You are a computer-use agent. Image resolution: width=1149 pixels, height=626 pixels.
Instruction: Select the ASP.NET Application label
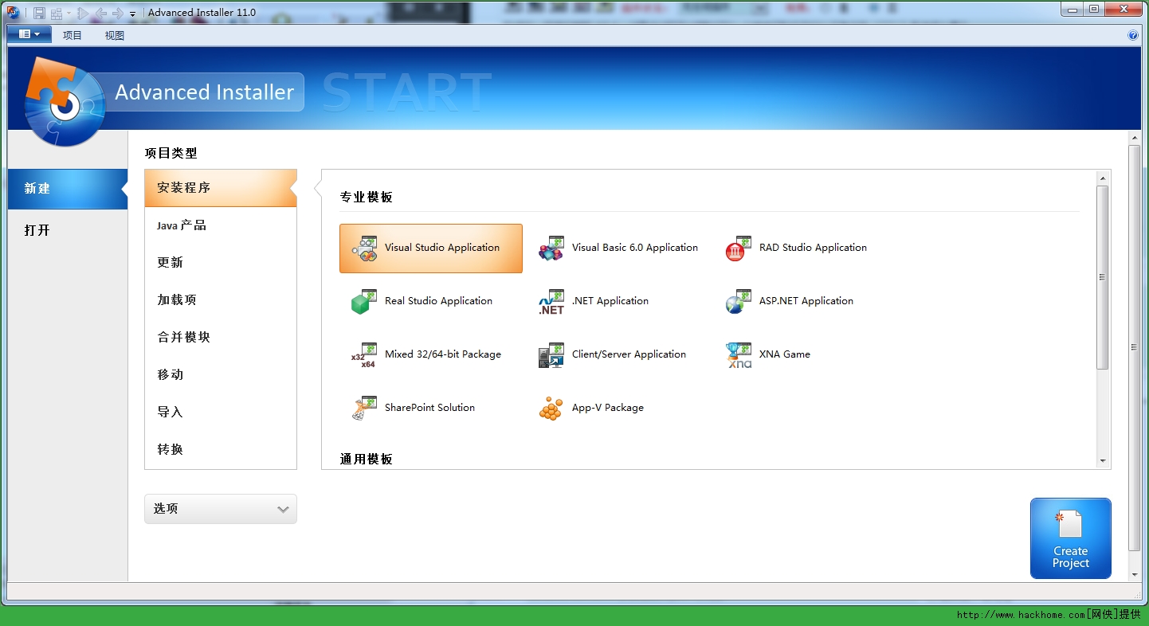point(806,301)
